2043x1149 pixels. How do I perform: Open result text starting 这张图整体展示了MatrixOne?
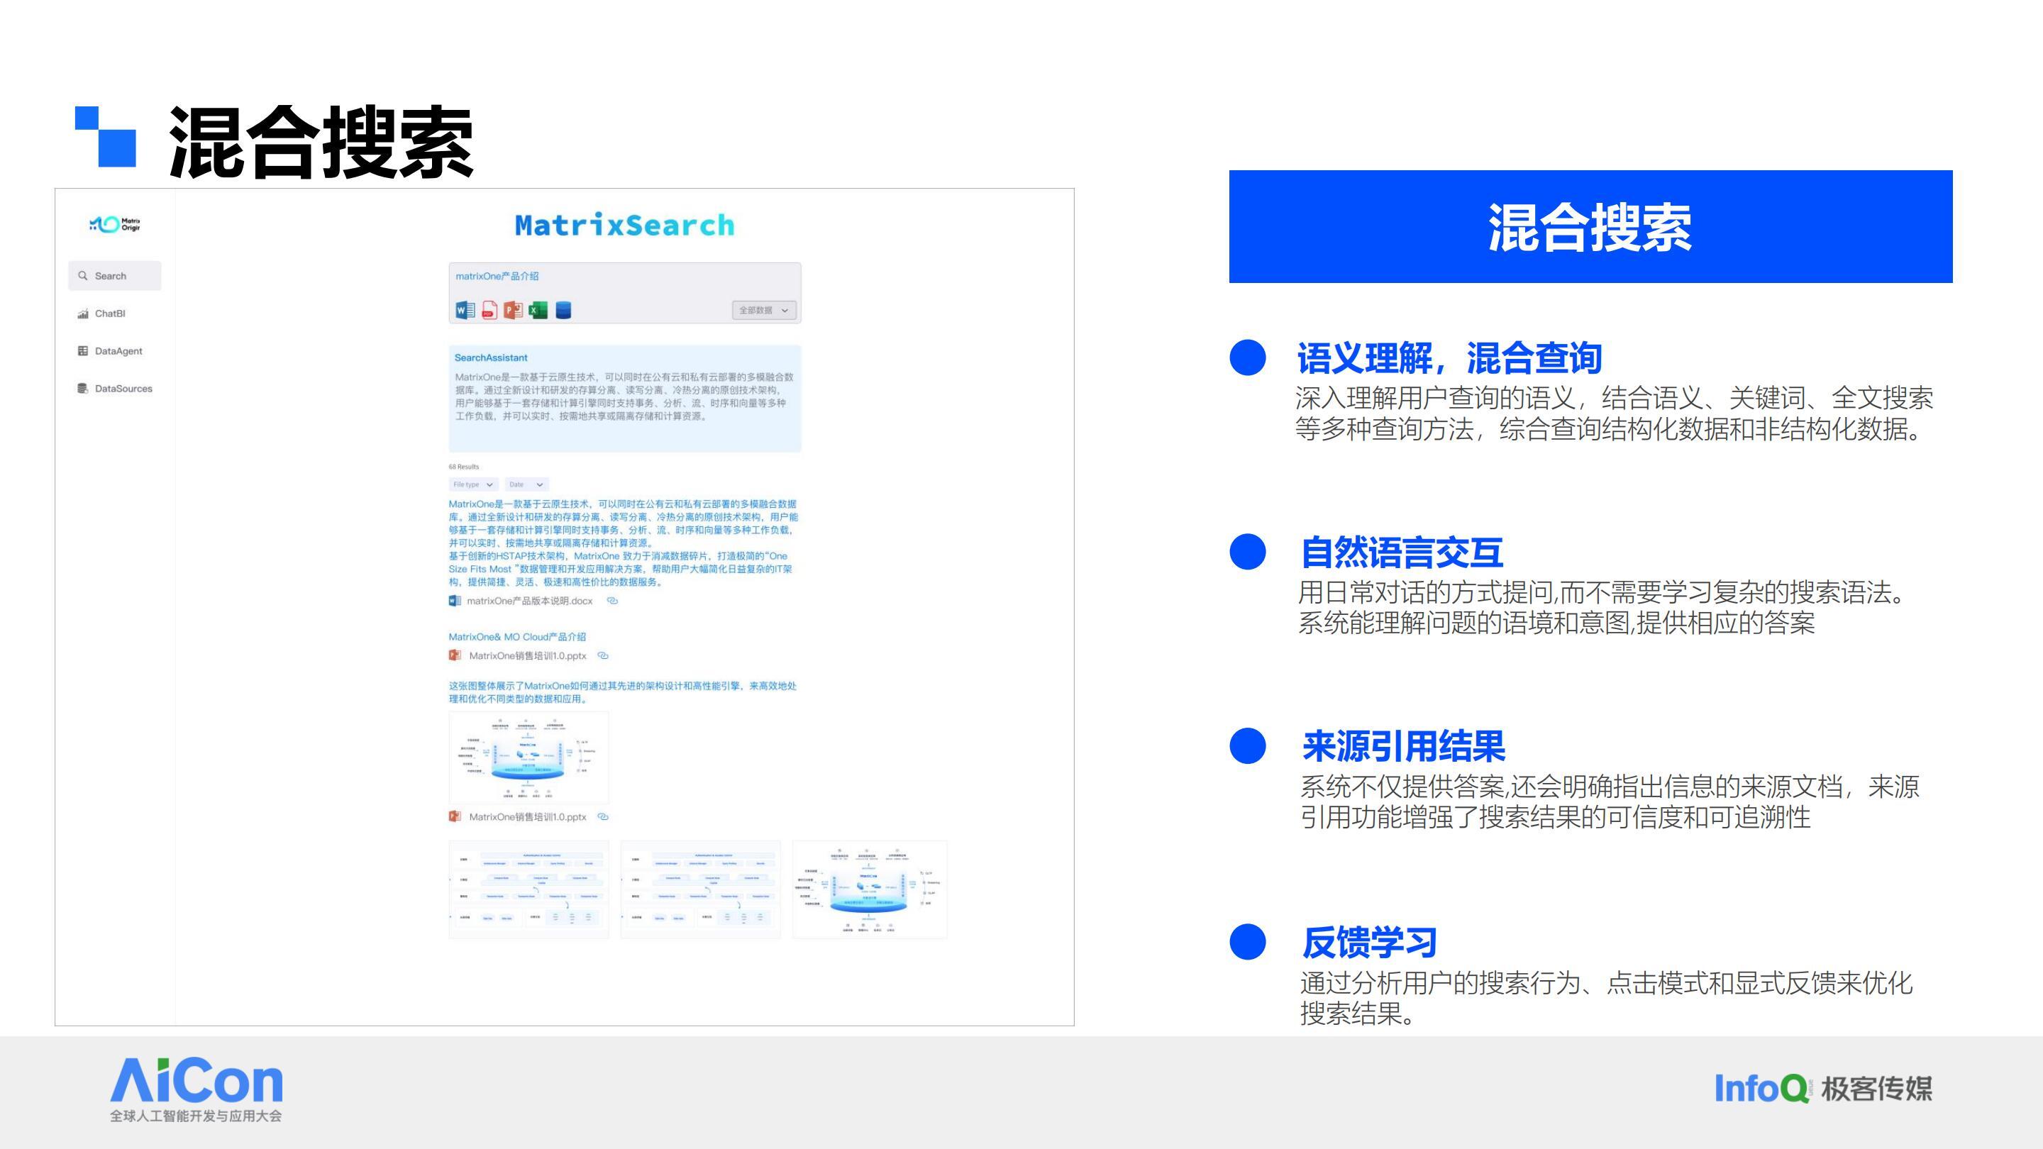(623, 692)
